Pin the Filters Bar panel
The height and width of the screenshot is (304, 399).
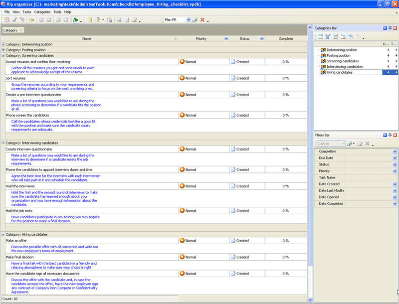pos(390,135)
